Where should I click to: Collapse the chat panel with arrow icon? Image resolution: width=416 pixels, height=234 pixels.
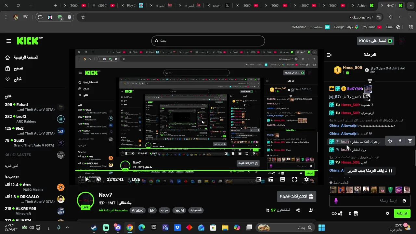pyautogui.click(x=329, y=55)
